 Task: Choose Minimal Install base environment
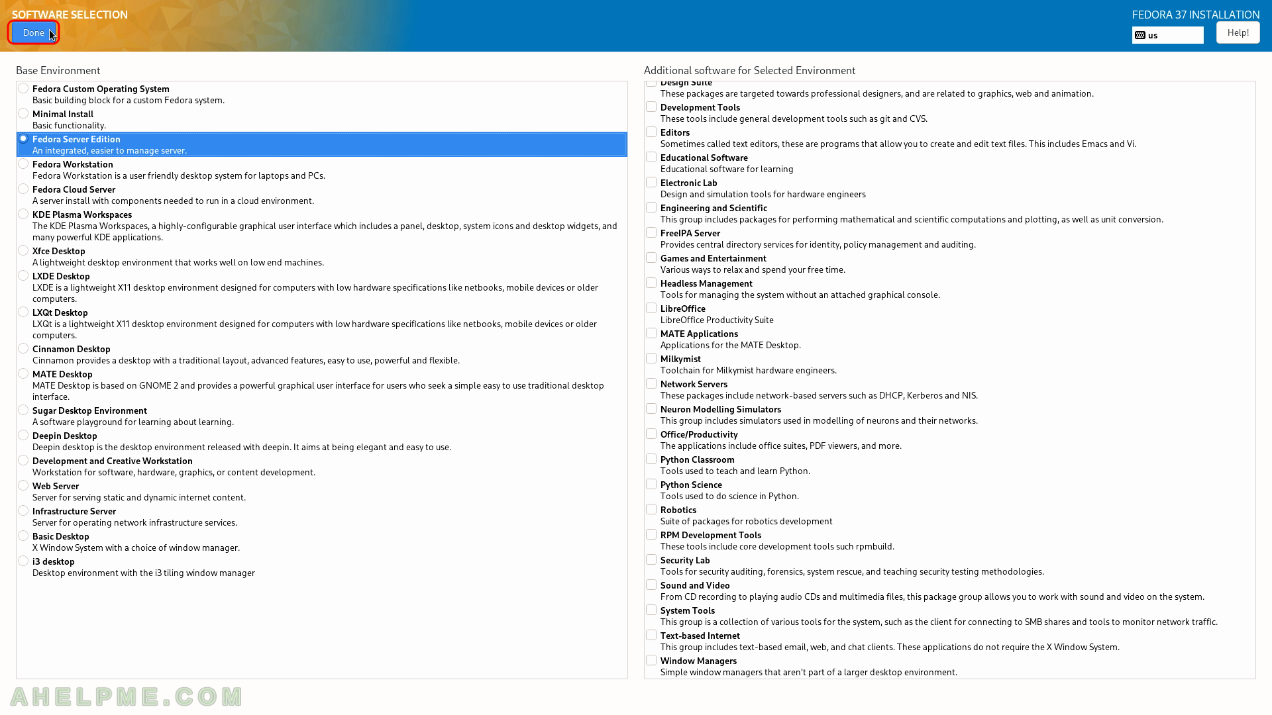pyautogui.click(x=23, y=113)
